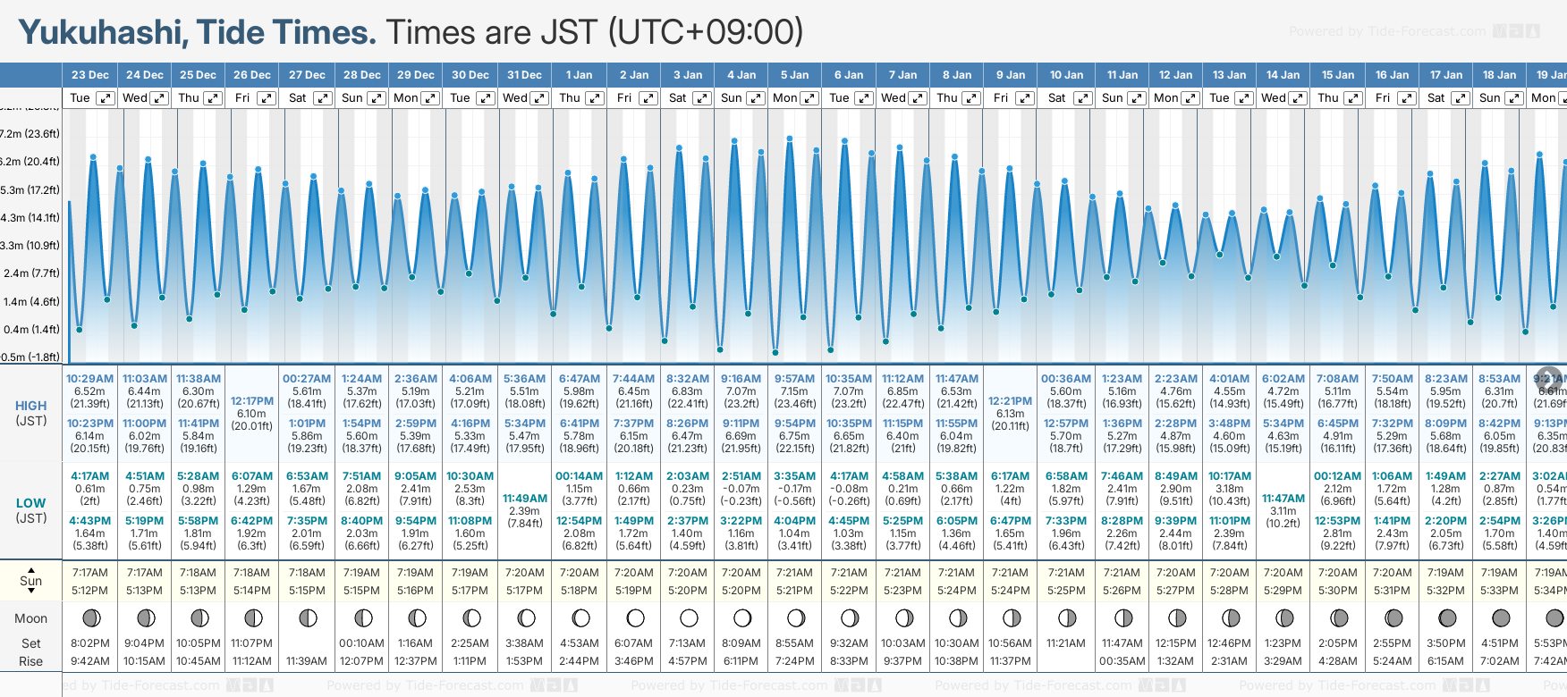The width and height of the screenshot is (1567, 697).
Task: Expand the Wed 7 Jan day column
Action: tap(918, 98)
